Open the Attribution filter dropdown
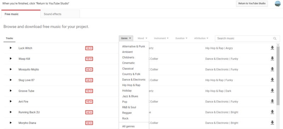 (201, 38)
